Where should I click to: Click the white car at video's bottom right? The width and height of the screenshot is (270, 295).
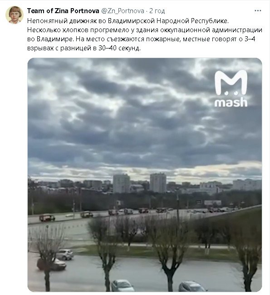tap(192, 286)
